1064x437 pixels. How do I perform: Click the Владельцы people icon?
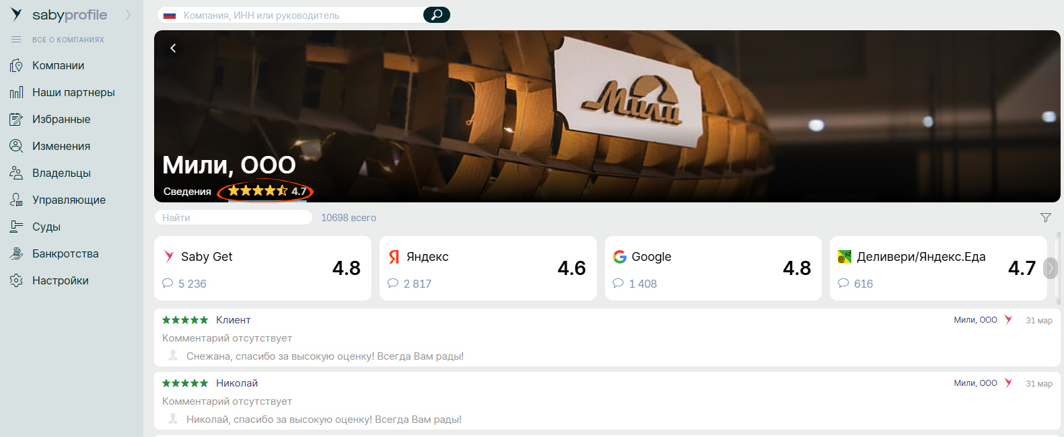point(16,173)
